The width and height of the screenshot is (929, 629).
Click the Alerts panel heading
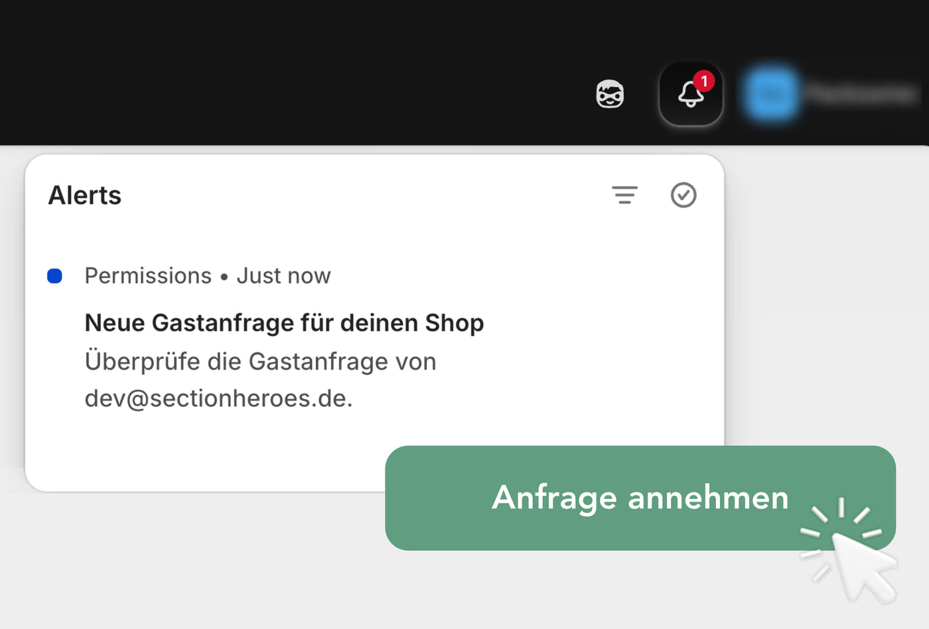(85, 196)
